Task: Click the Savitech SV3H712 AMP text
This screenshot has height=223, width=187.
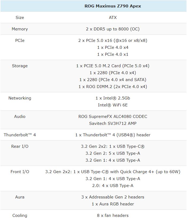Action: (x=113, y=124)
